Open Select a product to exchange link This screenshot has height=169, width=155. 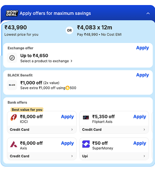[46, 61]
